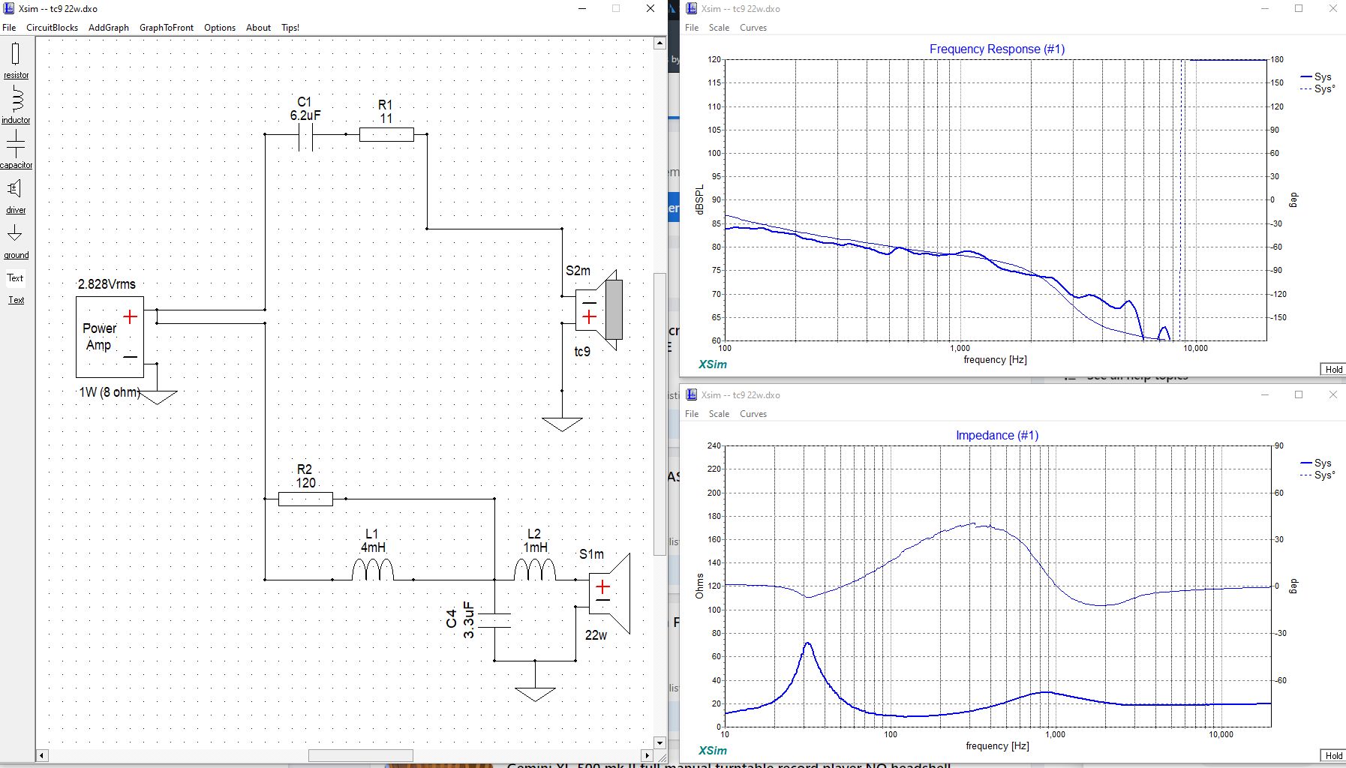Click the 1W (8 ohm) amplifier label
The height and width of the screenshot is (768, 1346).
(x=110, y=392)
